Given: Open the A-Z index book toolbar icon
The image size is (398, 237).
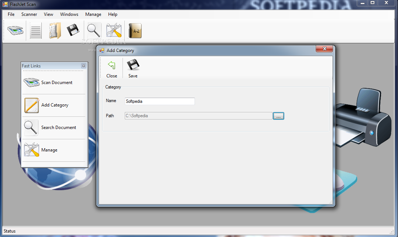Looking at the screenshot, I should tap(135, 31).
